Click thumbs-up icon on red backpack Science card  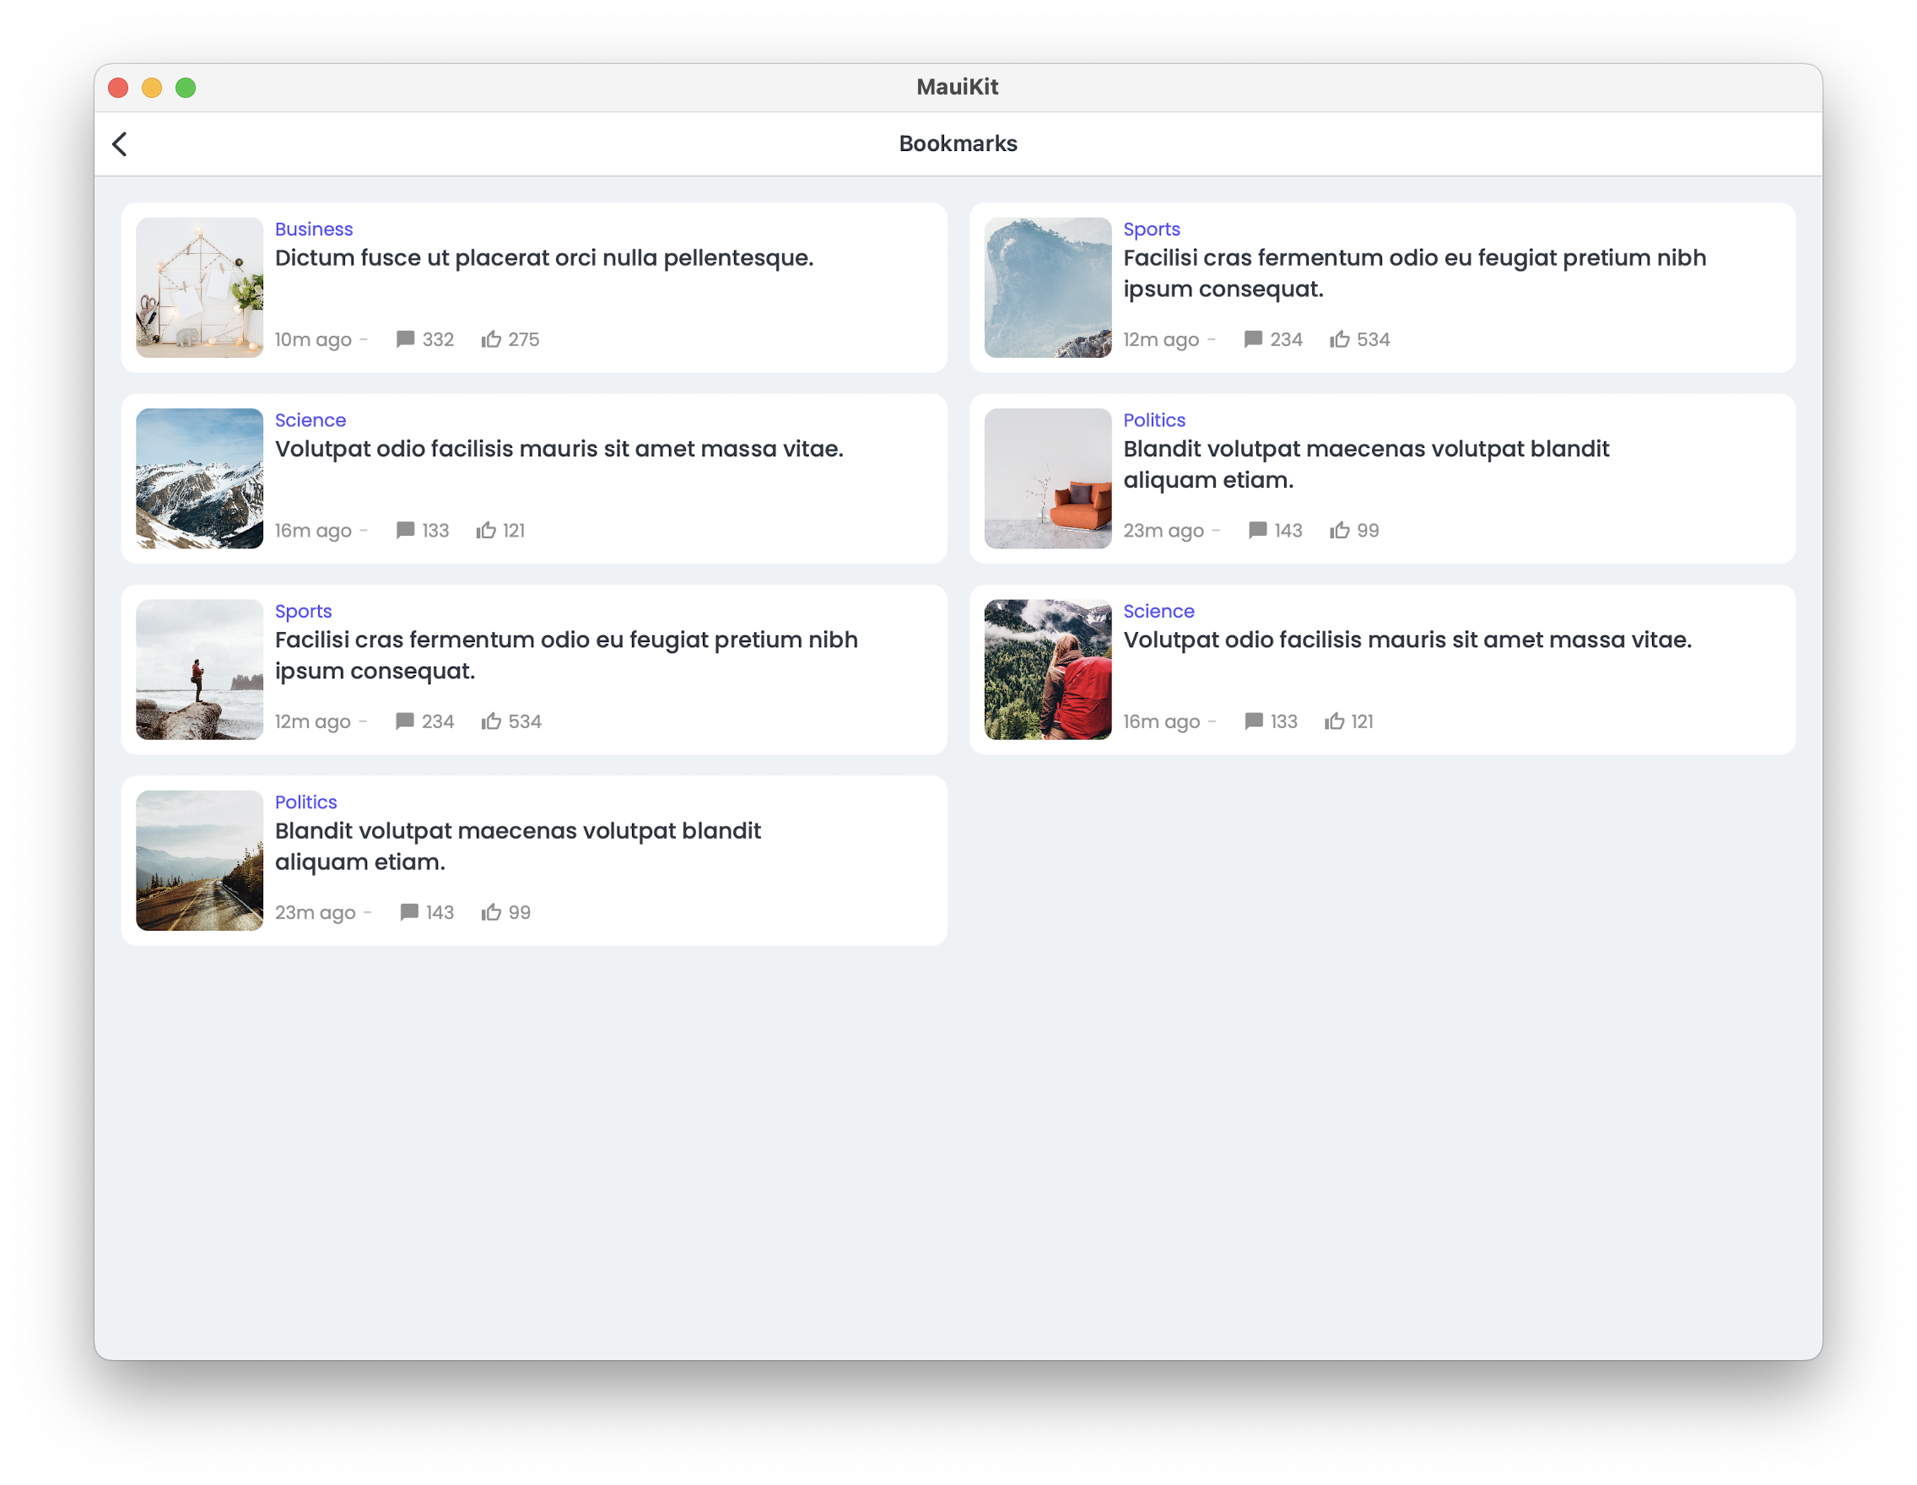click(1334, 721)
